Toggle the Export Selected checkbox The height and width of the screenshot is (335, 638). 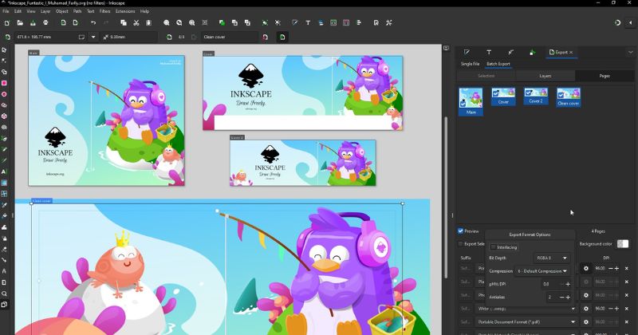pos(461,244)
